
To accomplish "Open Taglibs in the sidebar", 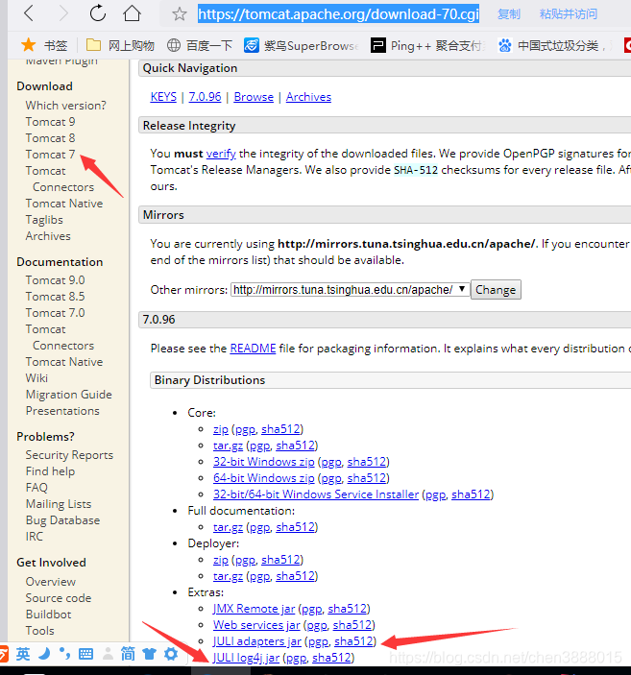I will point(44,220).
